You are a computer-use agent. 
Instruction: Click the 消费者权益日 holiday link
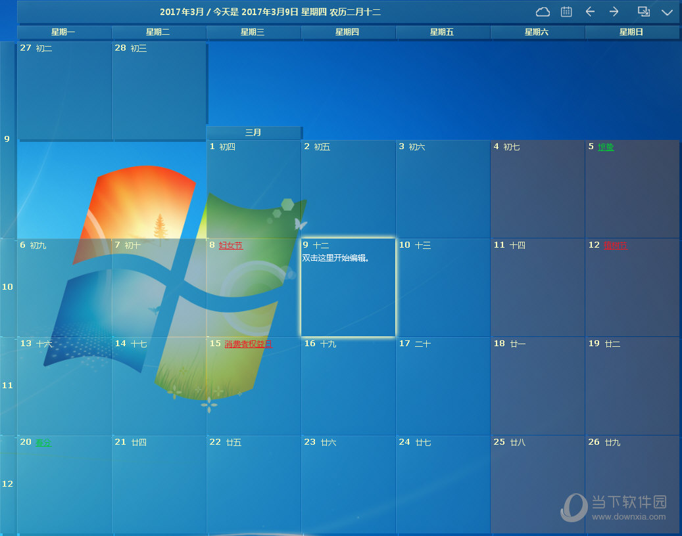point(249,344)
